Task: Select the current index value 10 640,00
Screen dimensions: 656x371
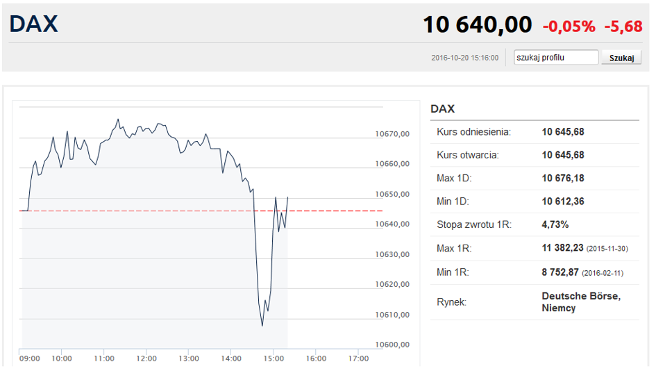Action: tap(477, 25)
